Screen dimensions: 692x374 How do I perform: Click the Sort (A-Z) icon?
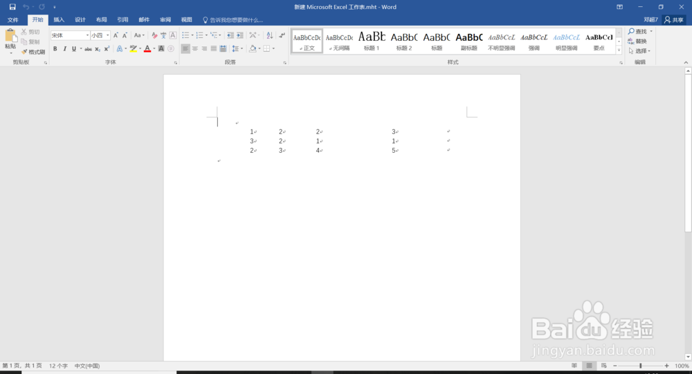coord(270,35)
